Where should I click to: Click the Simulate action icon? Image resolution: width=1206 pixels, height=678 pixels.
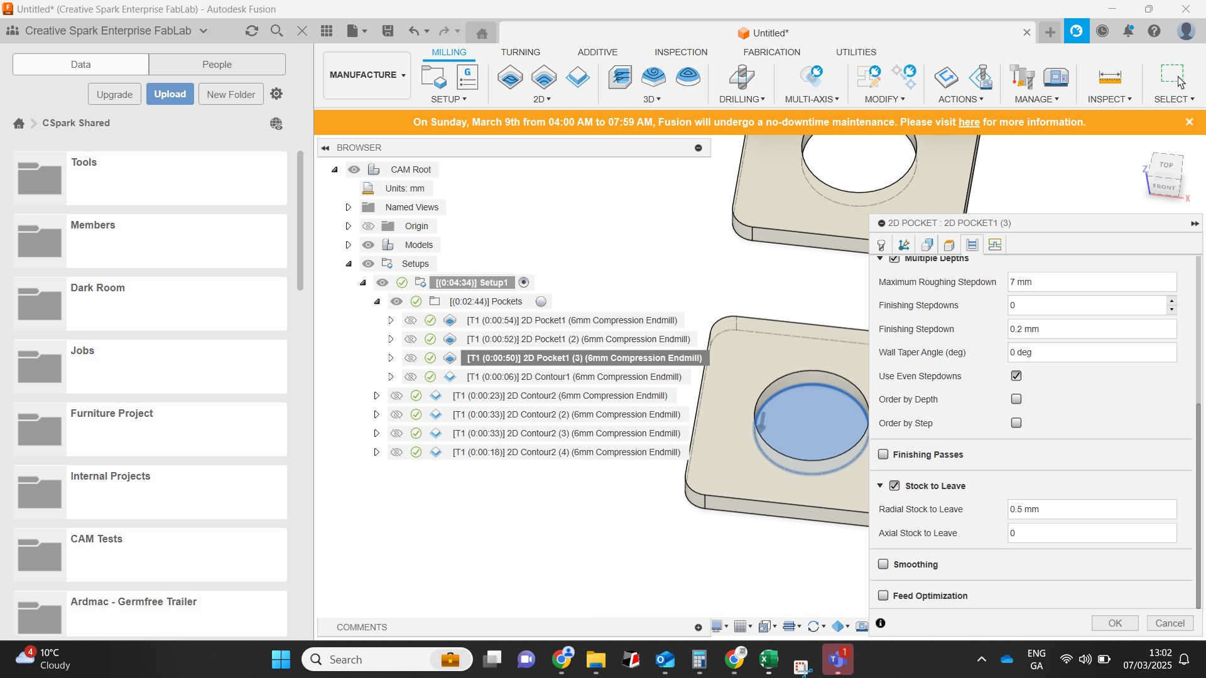[x=946, y=77]
